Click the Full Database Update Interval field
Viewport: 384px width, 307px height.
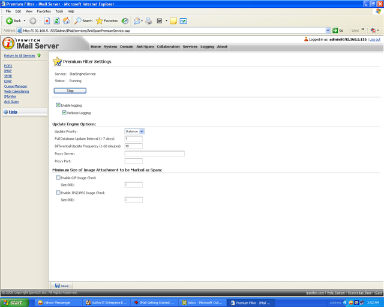133,139
